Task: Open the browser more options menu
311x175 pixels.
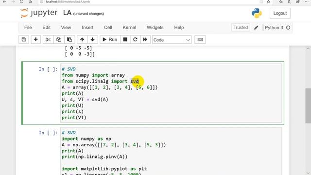Action: pyautogui.click(x=307, y=2)
